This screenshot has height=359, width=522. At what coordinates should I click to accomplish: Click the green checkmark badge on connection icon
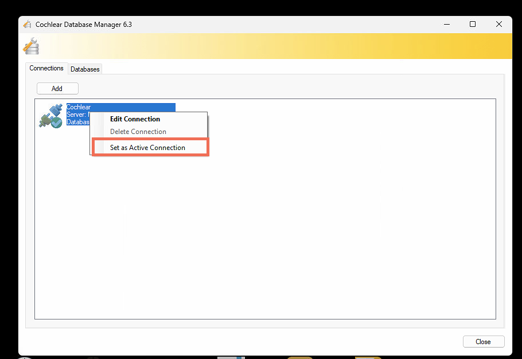coord(57,122)
